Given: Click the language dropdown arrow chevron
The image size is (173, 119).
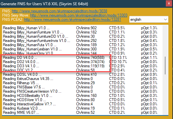Looking at the screenshot, I should [x=165, y=20].
